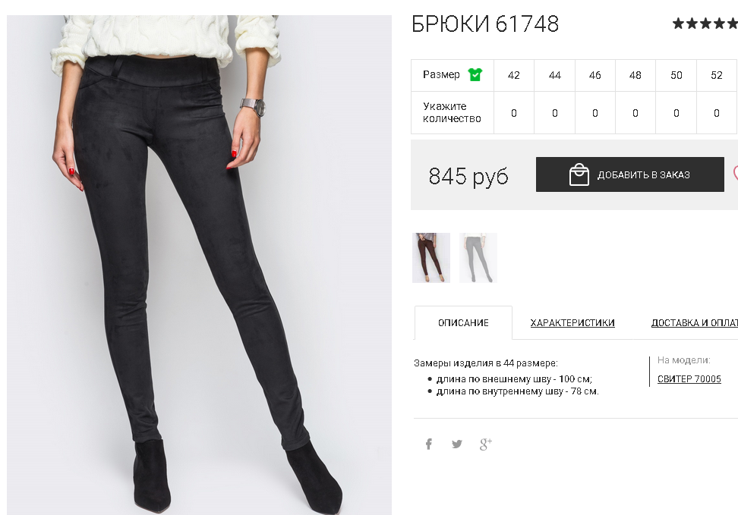Click the green size guide shirt icon
Screen dimensions: 738x515
click(475, 75)
